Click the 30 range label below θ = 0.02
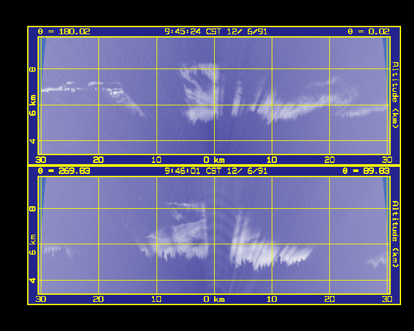This screenshot has height=331, width=414. pos(387,160)
